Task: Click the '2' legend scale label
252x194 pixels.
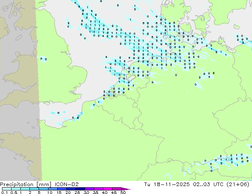Action: pos(30,192)
